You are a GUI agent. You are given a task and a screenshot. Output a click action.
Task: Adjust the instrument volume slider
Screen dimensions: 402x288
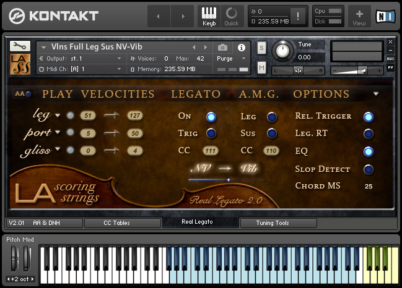pyautogui.click(x=357, y=70)
